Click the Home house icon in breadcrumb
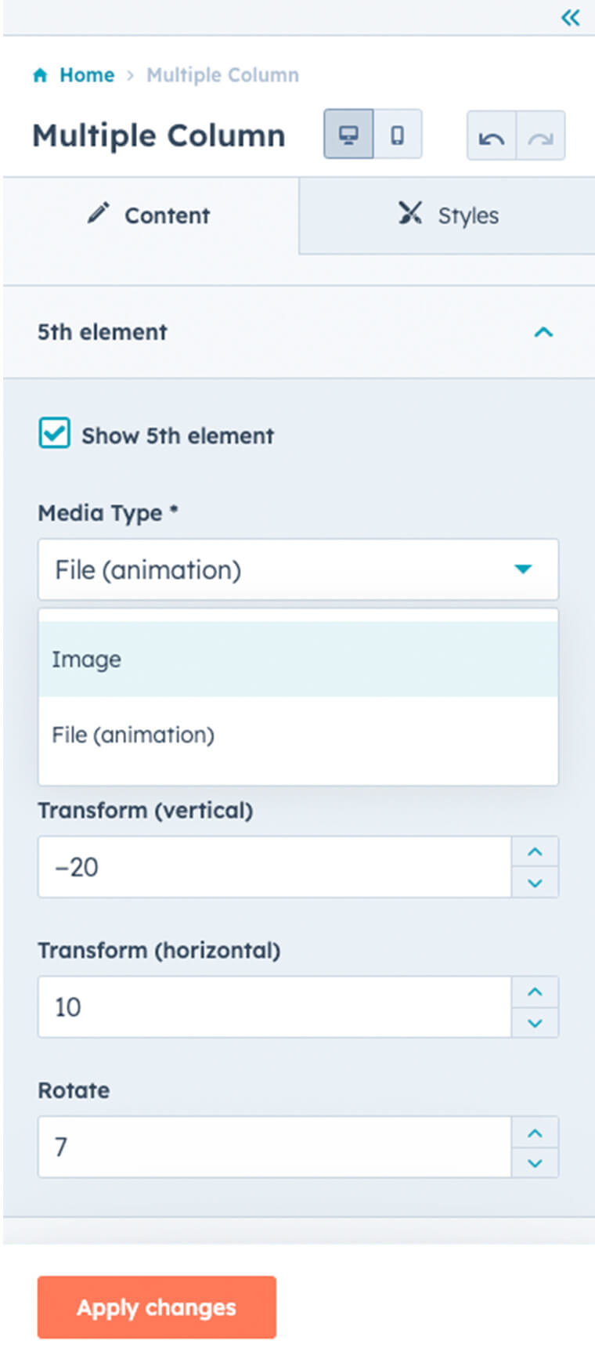This screenshot has height=1355, width=595. 41,75
